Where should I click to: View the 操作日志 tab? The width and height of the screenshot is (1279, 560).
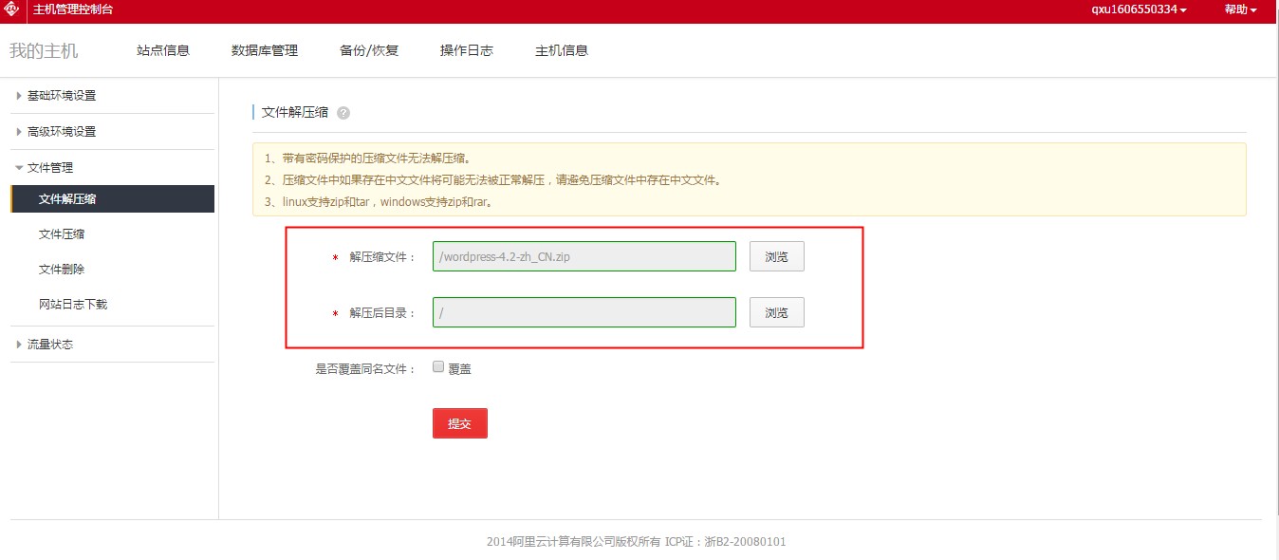[467, 50]
